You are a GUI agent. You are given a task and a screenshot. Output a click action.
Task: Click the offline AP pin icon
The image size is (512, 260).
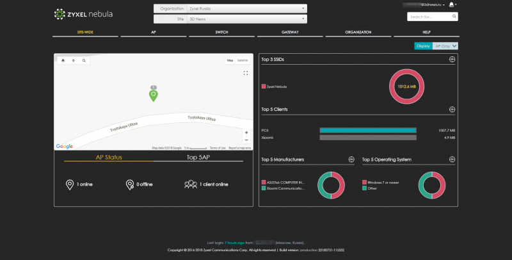click(130, 184)
